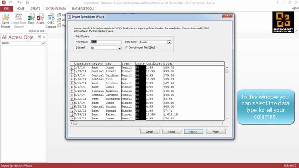
Task: Open Indexed dropdown
Action: 120,48
